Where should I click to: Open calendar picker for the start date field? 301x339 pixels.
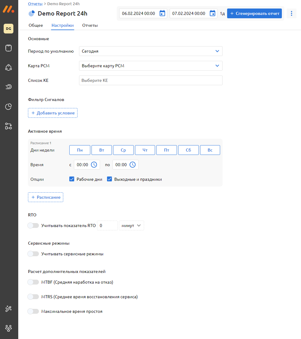[x=162, y=13]
